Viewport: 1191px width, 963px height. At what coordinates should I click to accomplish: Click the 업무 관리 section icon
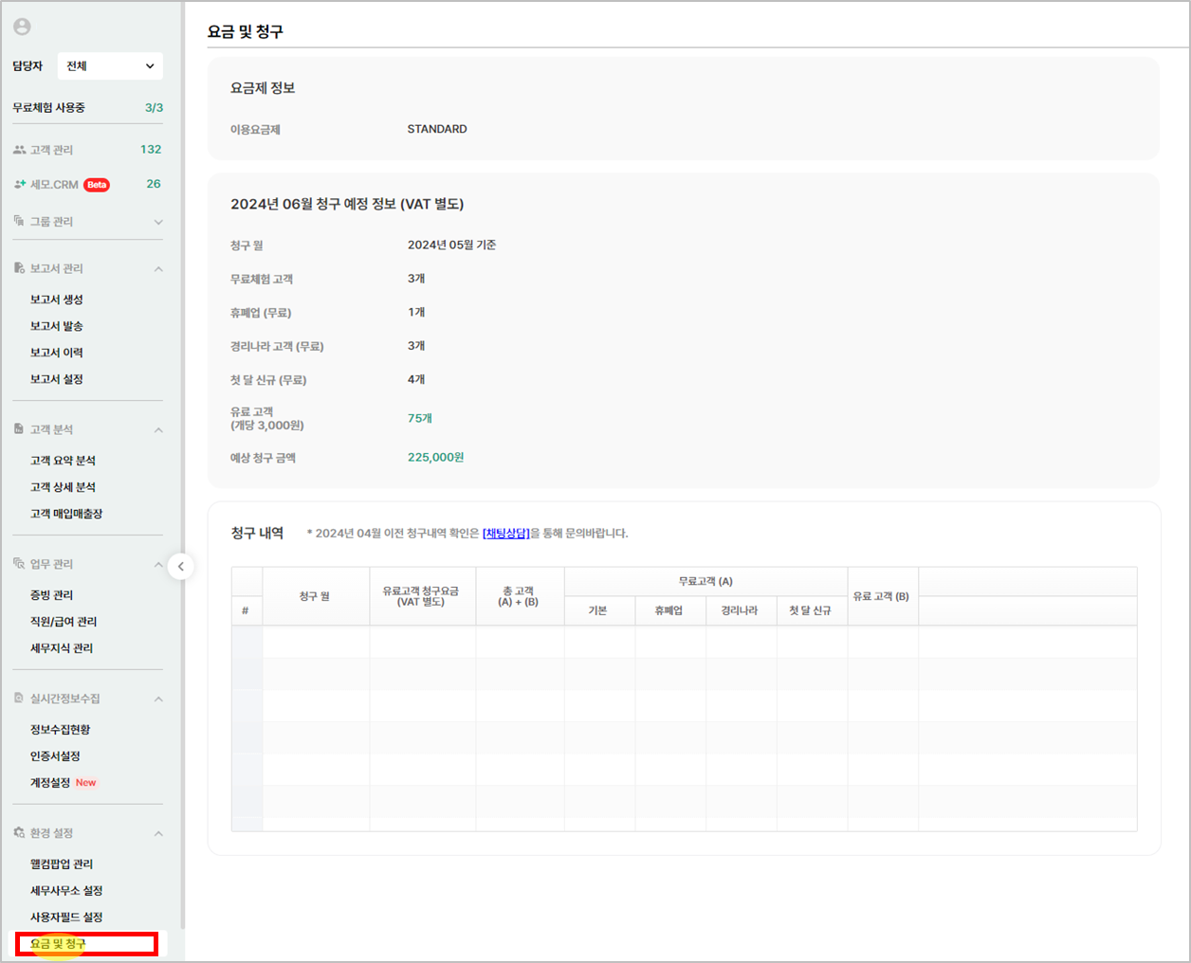point(19,564)
